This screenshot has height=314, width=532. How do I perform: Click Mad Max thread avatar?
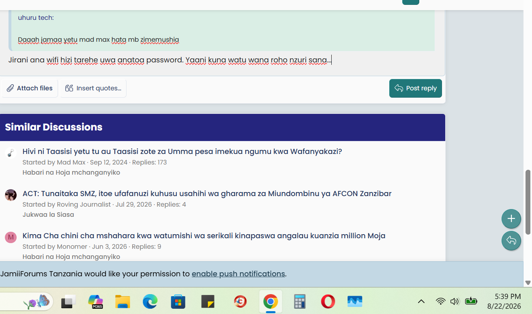(x=11, y=153)
